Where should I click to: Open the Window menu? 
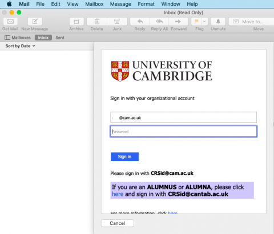[171, 4]
